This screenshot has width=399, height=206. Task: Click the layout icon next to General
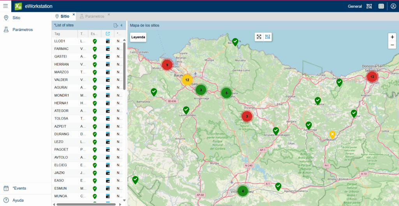coord(369,6)
